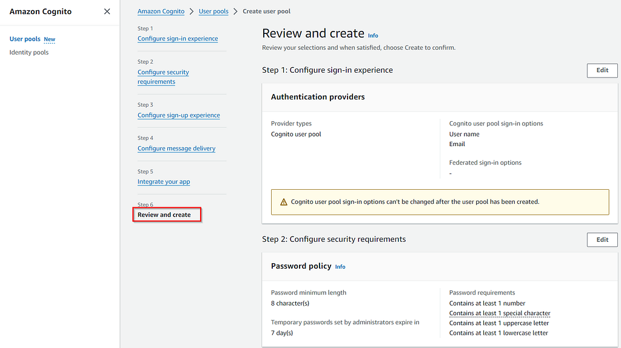Image resolution: width=621 pixels, height=348 pixels.
Task: Open Step 3 Configure sign-up experience
Action: coord(179,115)
